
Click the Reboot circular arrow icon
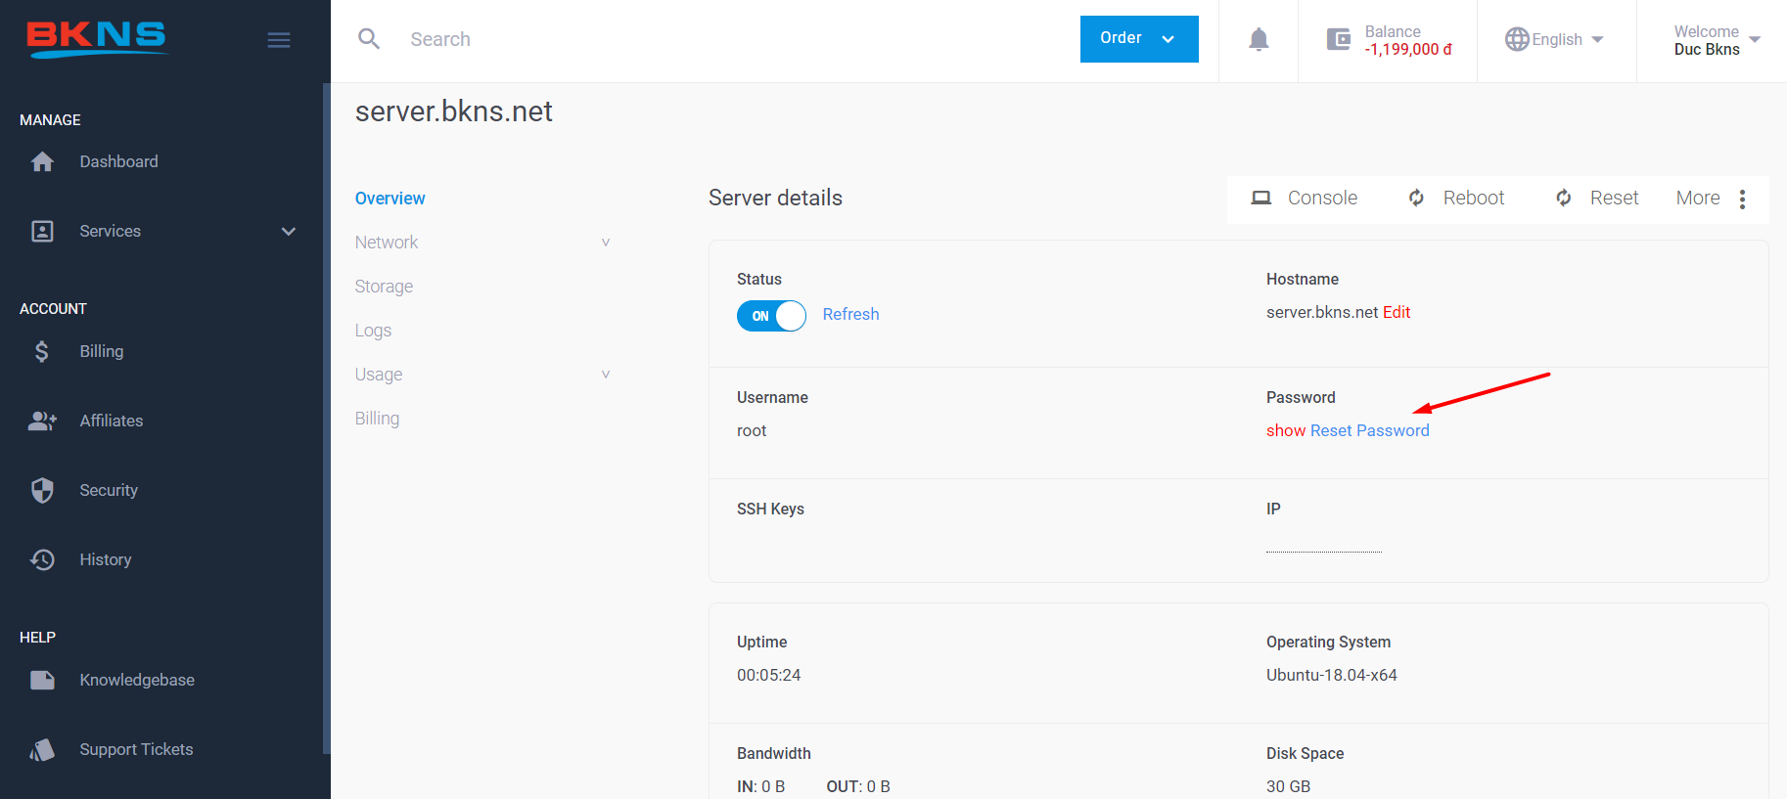(x=1416, y=198)
